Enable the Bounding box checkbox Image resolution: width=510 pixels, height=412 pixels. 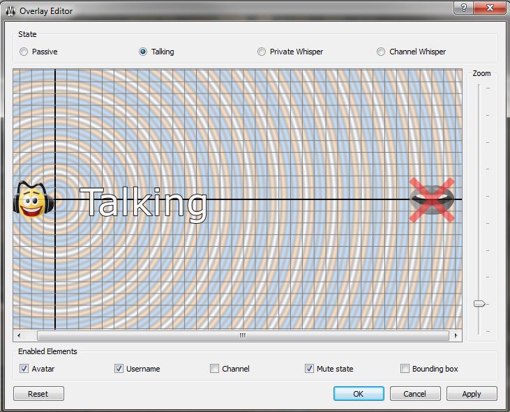tap(405, 369)
